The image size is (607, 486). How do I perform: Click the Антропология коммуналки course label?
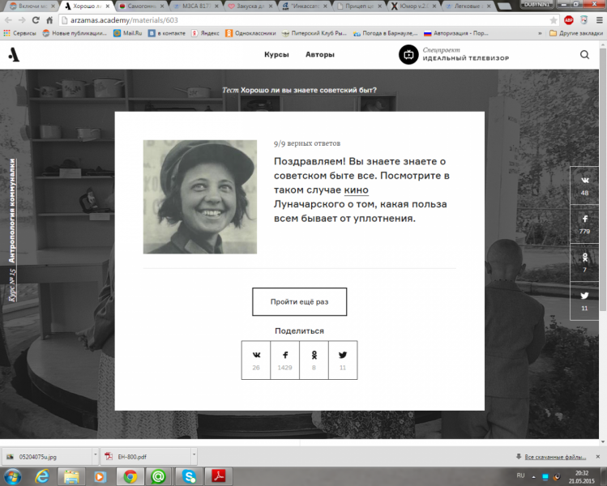pyautogui.click(x=12, y=211)
